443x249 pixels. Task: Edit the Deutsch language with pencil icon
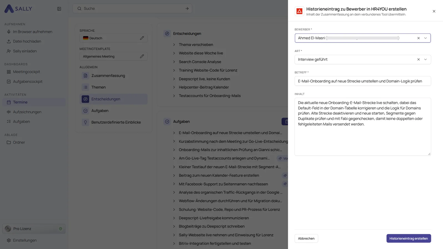[x=142, y=38]
